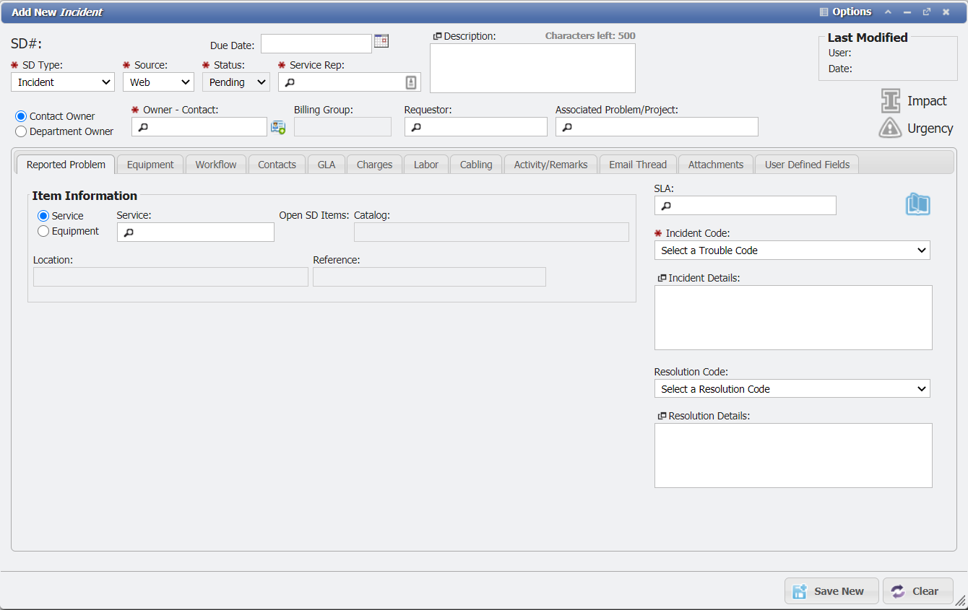This screenshot has height=610, width=968.
Task: Open the Incident Code trouble code dropdown
Action: pyautogui.click(x=792, y=250)
